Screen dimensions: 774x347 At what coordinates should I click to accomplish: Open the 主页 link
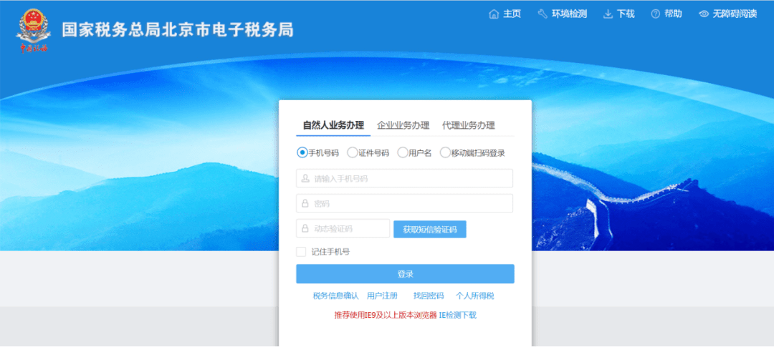click(x=512, y=14)
